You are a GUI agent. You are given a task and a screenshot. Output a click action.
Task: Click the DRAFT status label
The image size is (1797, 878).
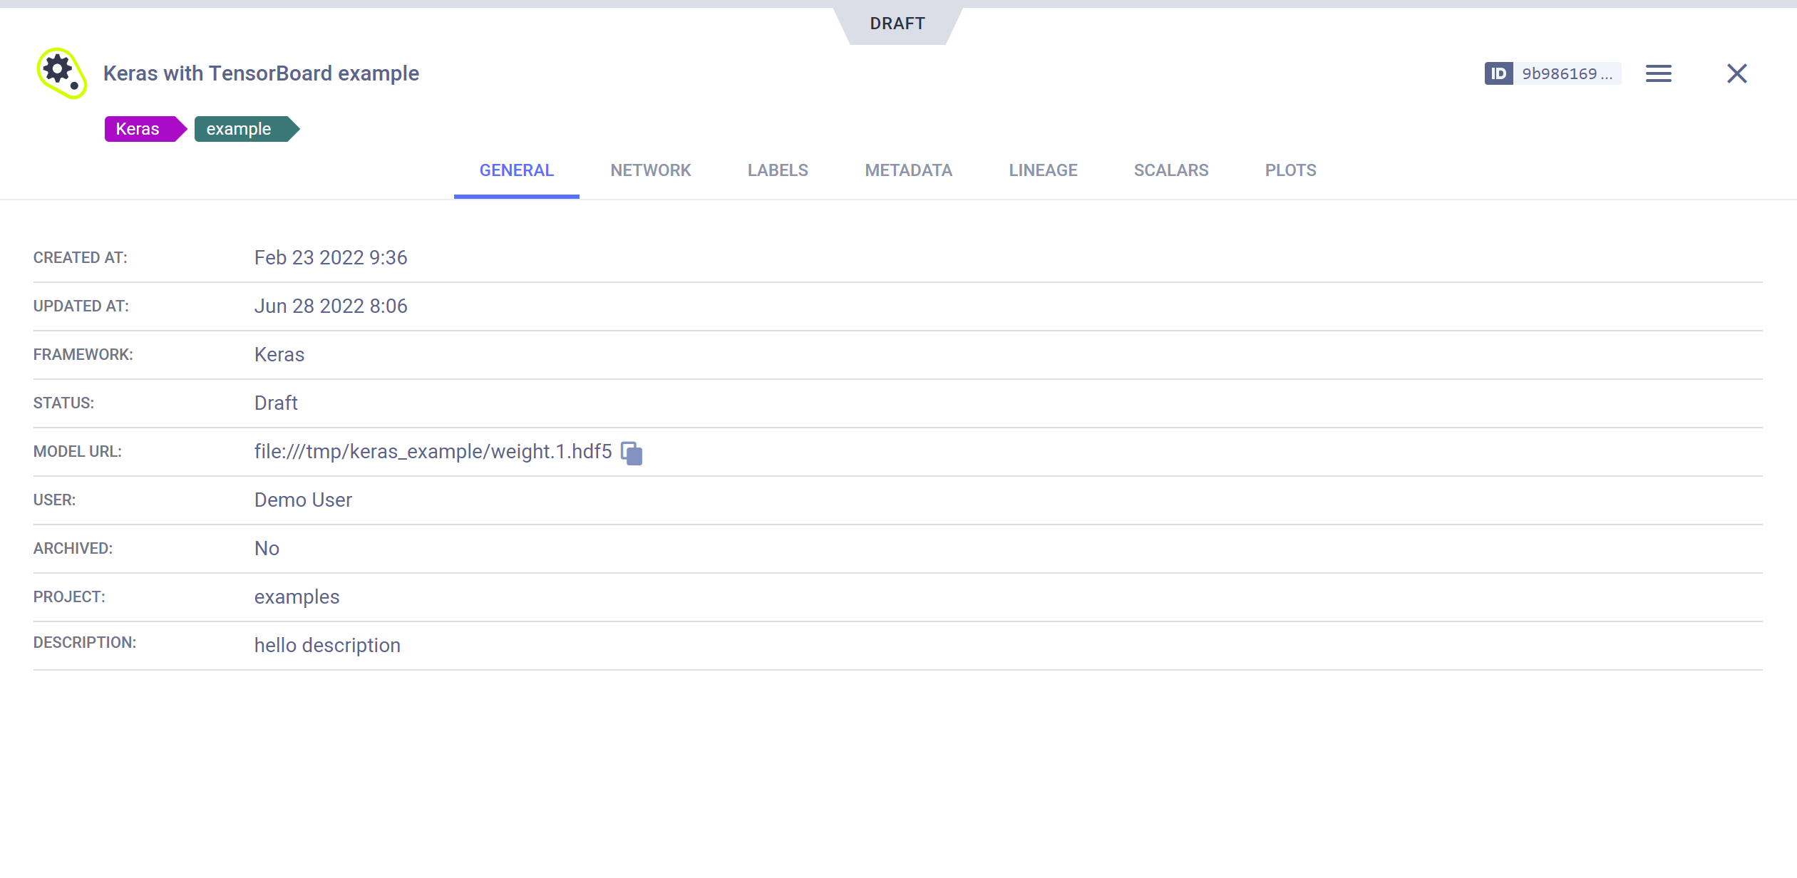coord(897,24)
